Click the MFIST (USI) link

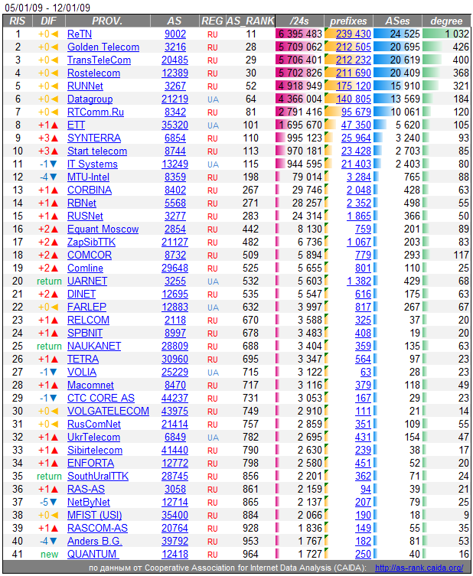tap(94, 516)
